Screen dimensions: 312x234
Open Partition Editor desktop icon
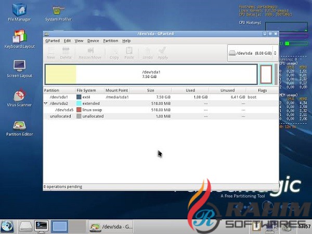(x=20, y=128)
